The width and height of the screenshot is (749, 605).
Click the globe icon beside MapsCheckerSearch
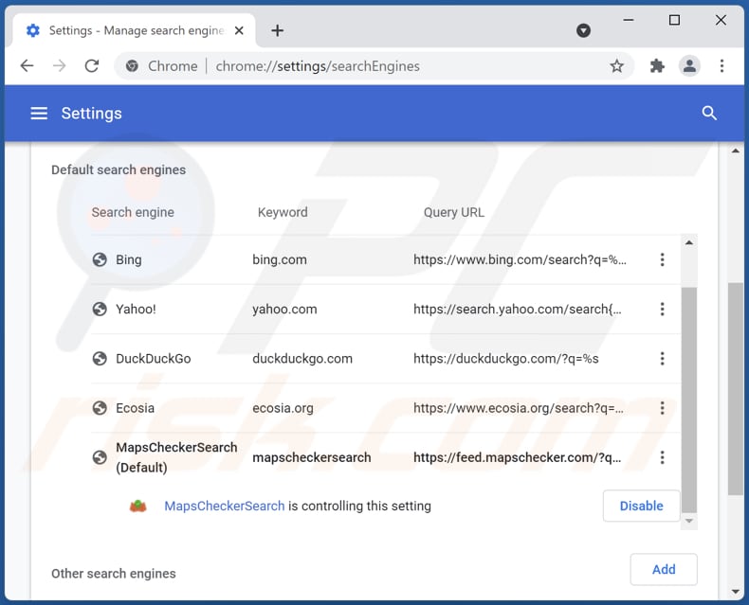click(100, 457)
